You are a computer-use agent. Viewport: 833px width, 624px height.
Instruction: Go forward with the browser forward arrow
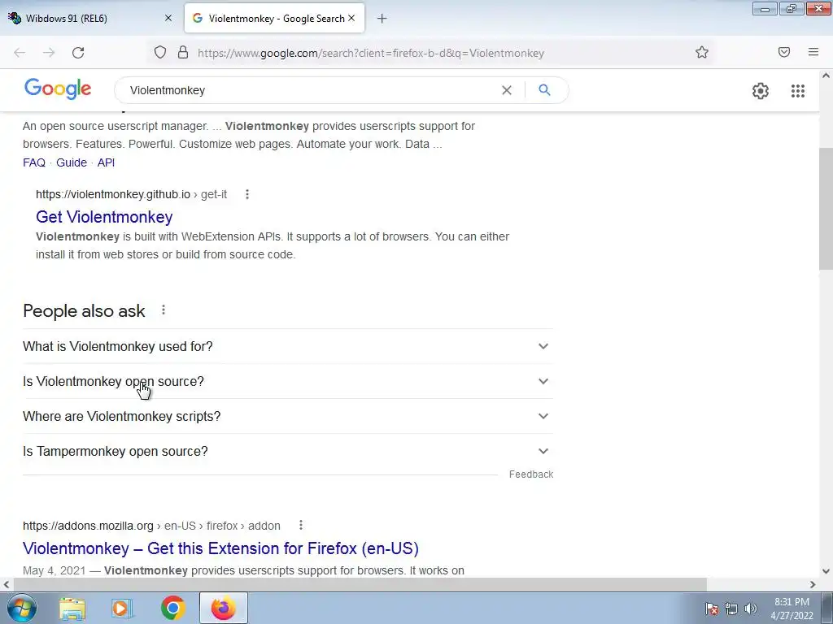pyautogui.click(x=49, y=53)
